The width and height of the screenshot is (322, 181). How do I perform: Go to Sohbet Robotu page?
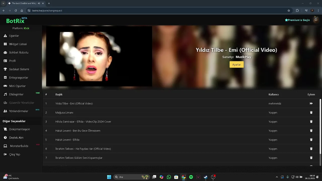[19, 53]
